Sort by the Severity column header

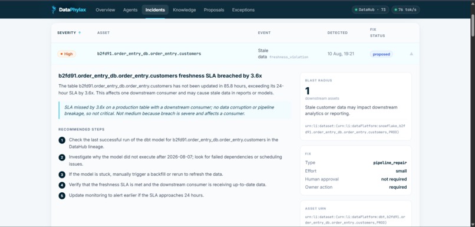[x=67, y=33]
